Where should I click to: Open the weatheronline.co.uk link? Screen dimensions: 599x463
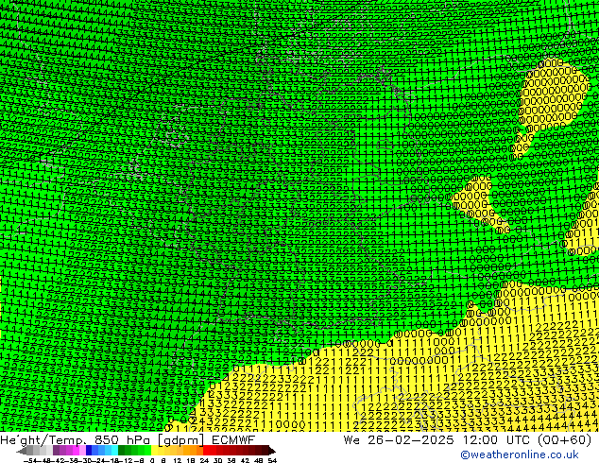520,454
